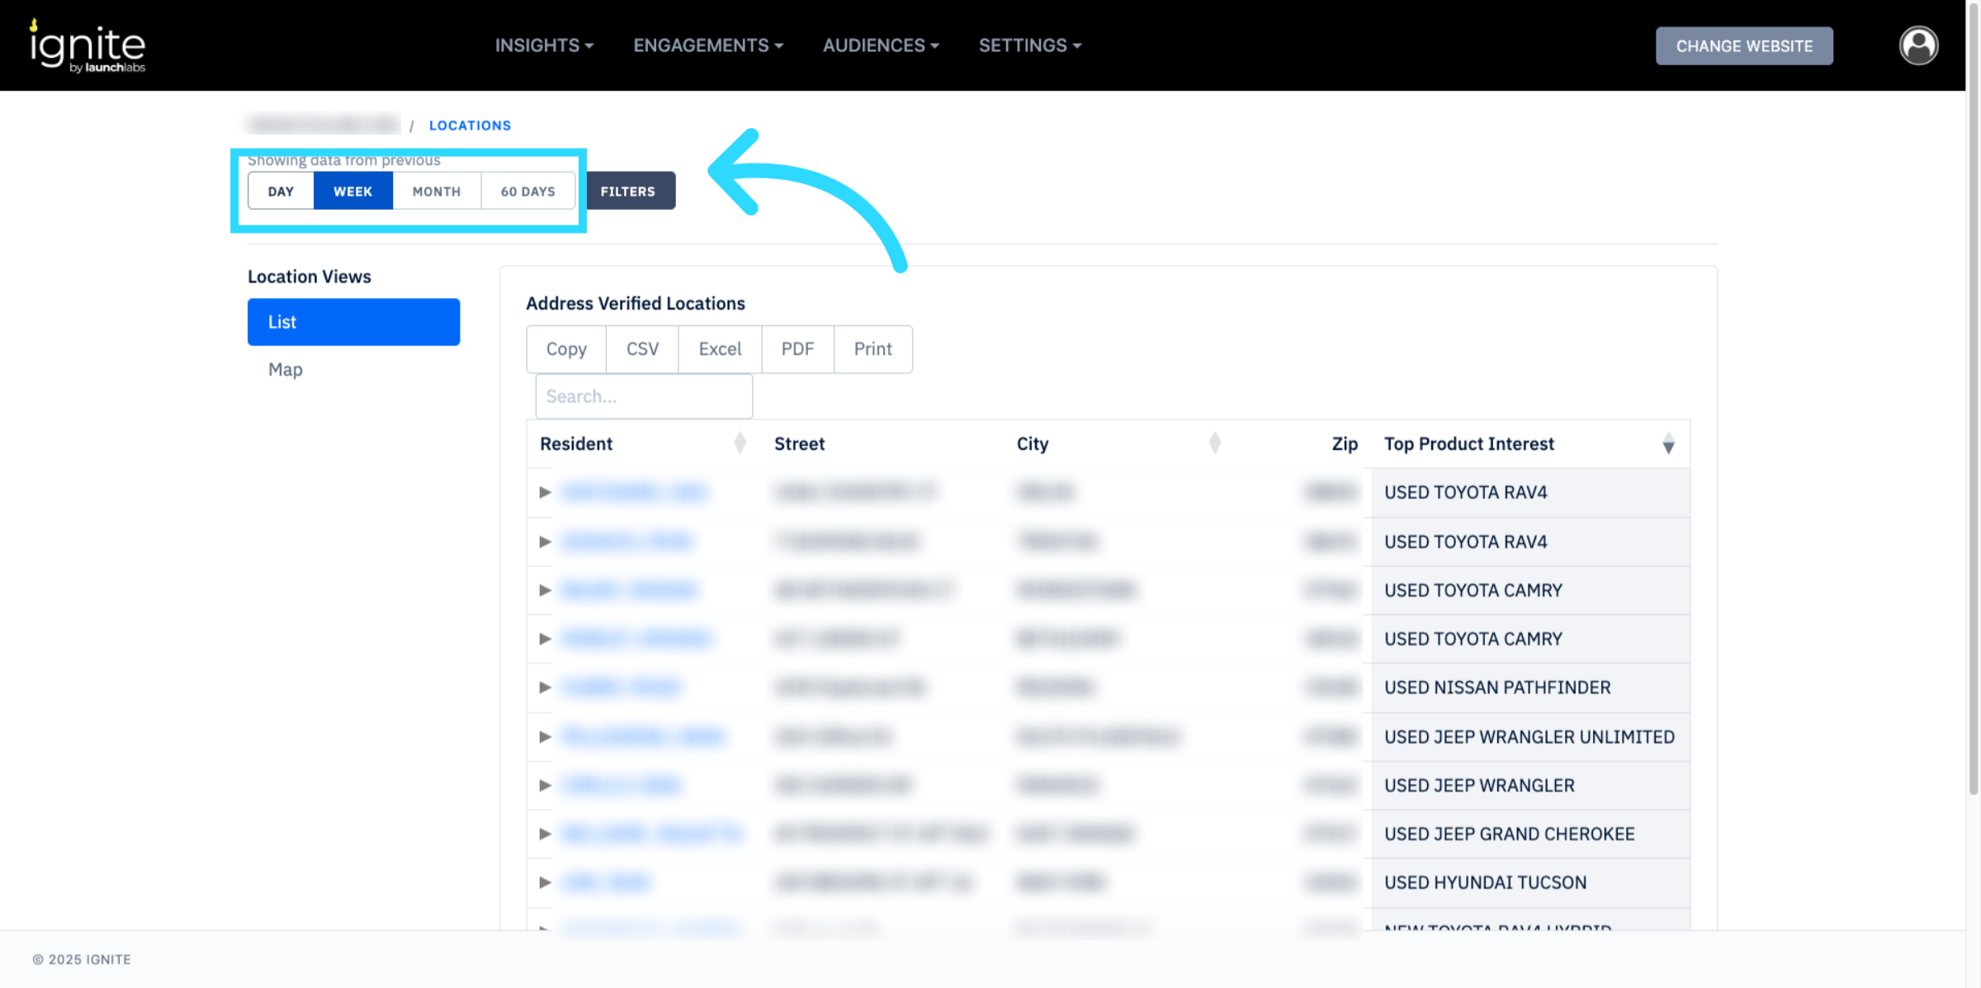Expand the USED HYUNDAI TUCSON row
The image size is (1981, 988).
pos(545,882)
